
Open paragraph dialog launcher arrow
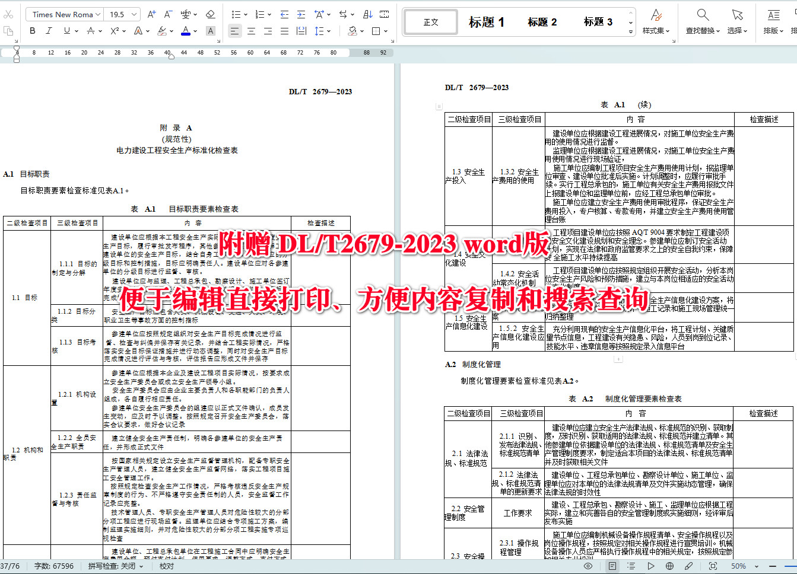click(x=393, y=41)
